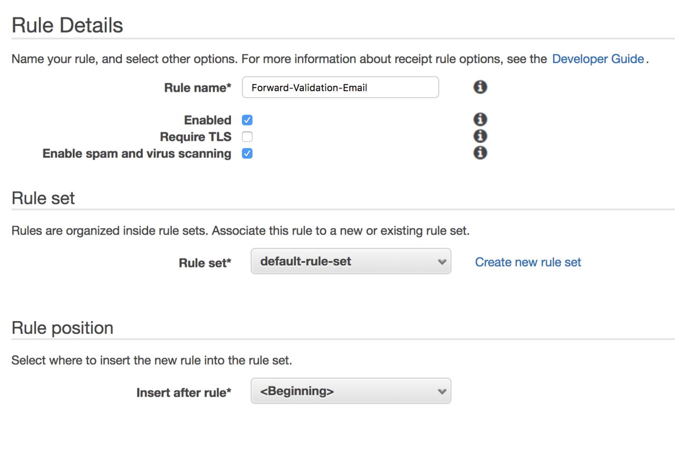The width and height of the screenshot is (675, 453).
Task: Tick the Require TLS checkbox
Action: (x=247, y=137)
